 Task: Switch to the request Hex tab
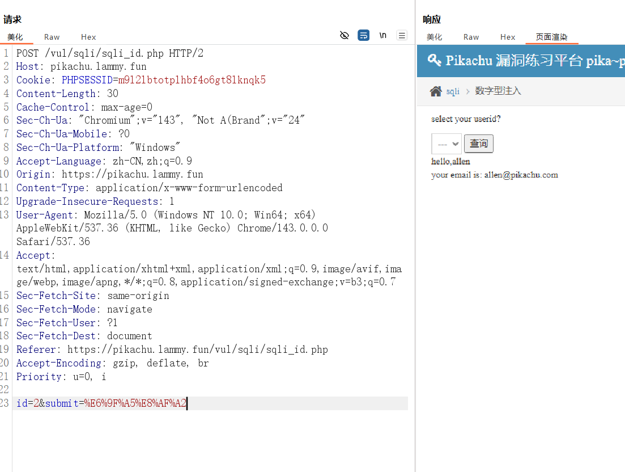[x=88, y=37]
